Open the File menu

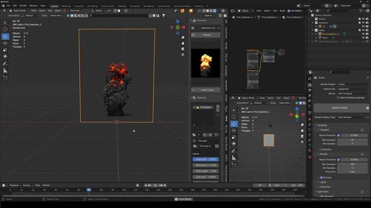tap(8, 5)
